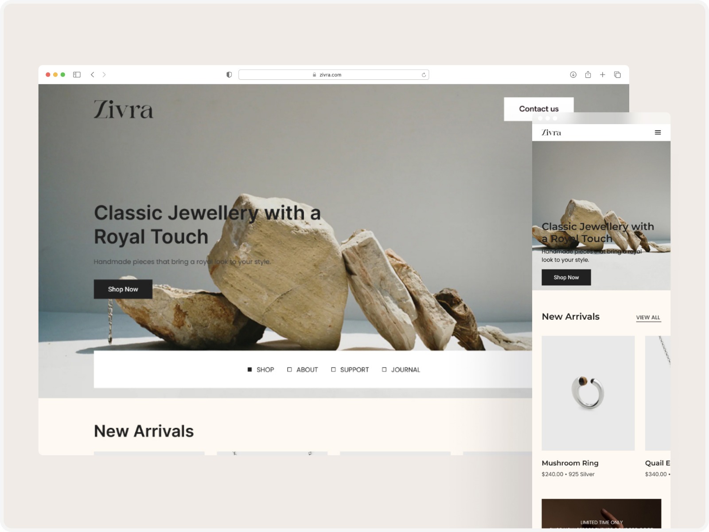The height and width of the screenshot is (532, 709).
Task: Check the square beside SUPPORT
Action: (x=333, y=369)
